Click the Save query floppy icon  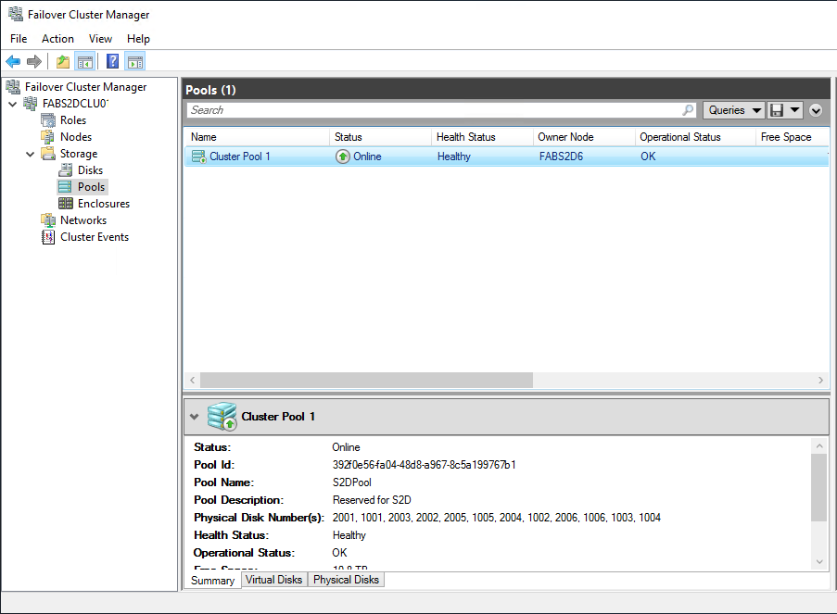click(x=777, y=110)
